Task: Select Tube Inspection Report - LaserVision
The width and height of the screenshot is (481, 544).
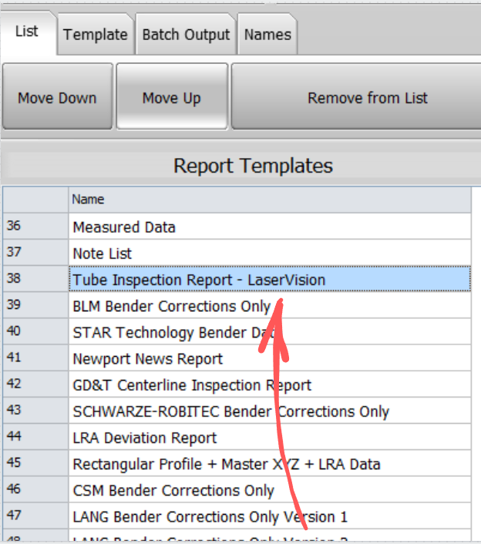Action: tap(199, 280)
